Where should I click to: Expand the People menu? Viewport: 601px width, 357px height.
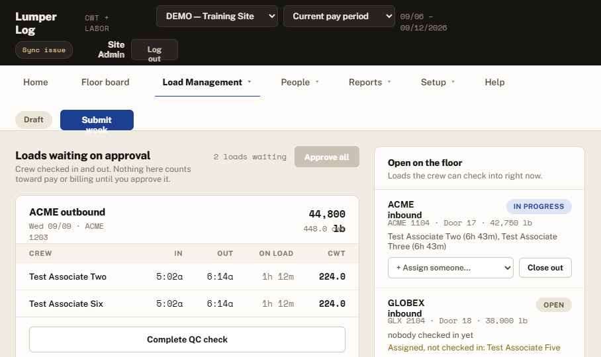[300, 82]
